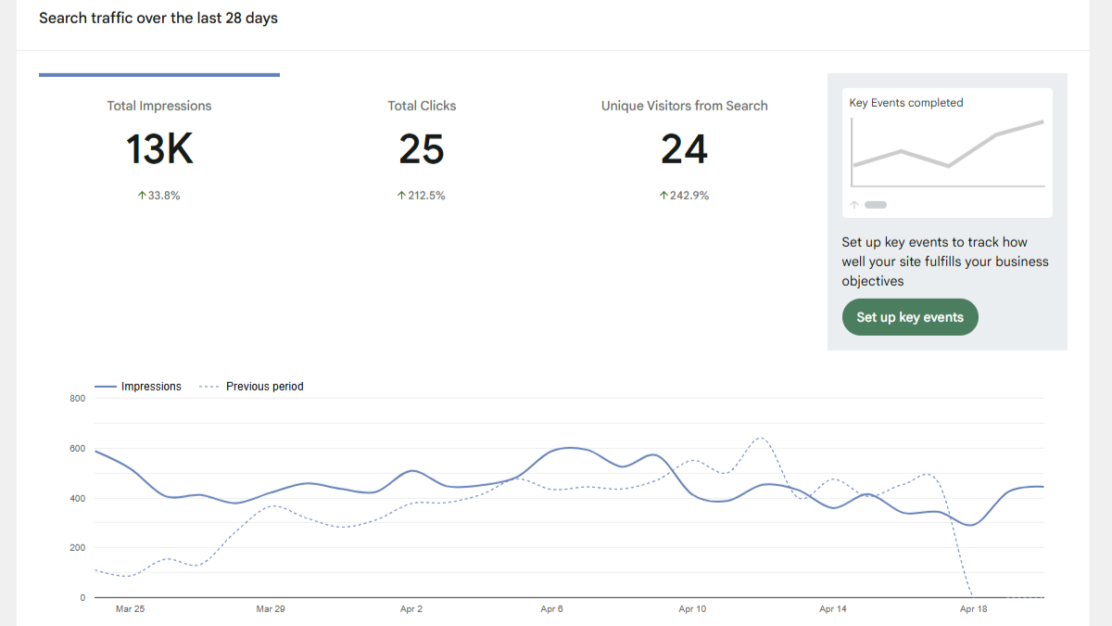1112x626 pixels.
Task: Click the Apr 6 axis label
Action: click(551, 609)
